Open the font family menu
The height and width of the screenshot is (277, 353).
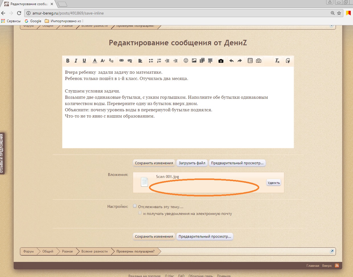[111, 61]
